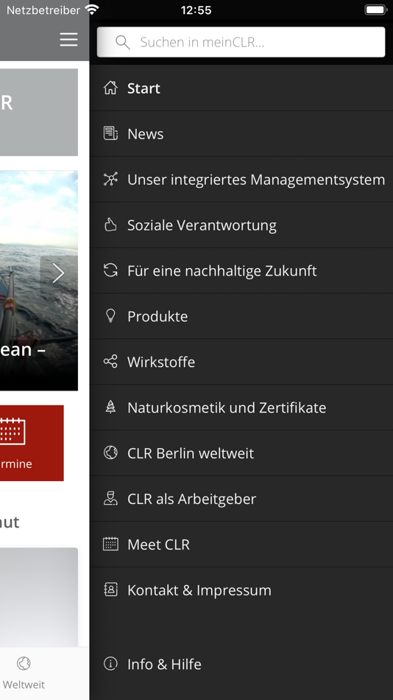Tap the ocean rowing slider image
Image resolution: width=393 pixels, height=700 pixels.
point(39,280)
